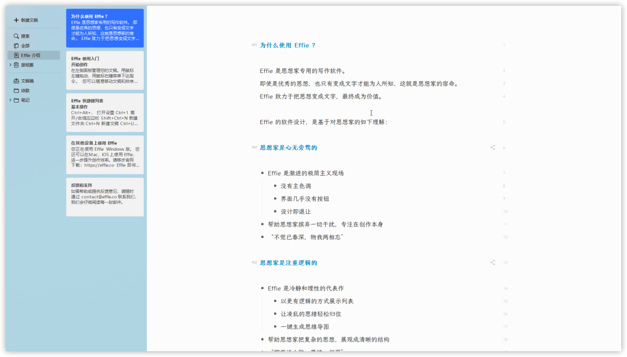The height and width of the screenshot is (357, 627).
Task: Click the line Effie 的软件设计
Action: 323,122
